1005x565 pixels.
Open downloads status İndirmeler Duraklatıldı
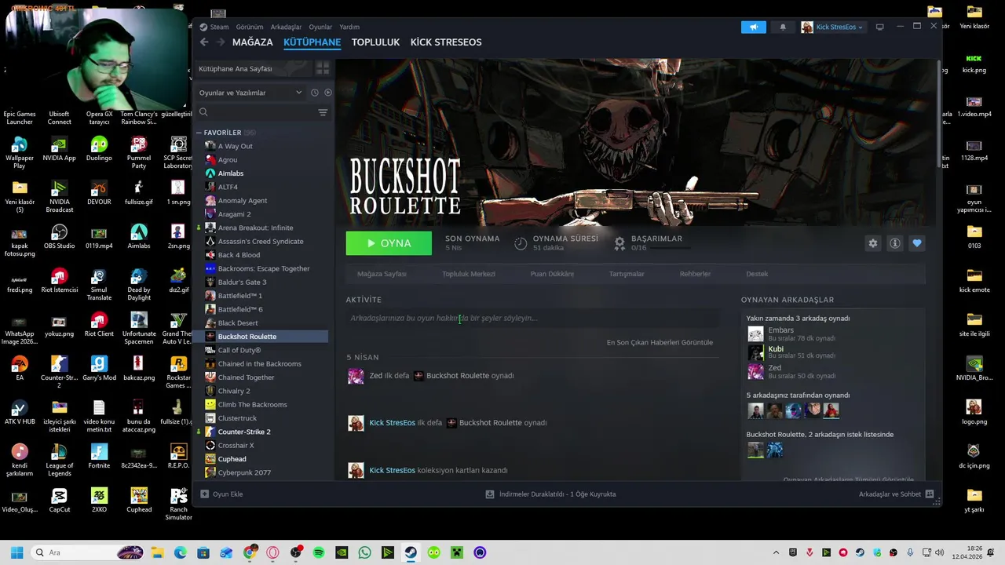pyautogui.click(x=551, y=494)
